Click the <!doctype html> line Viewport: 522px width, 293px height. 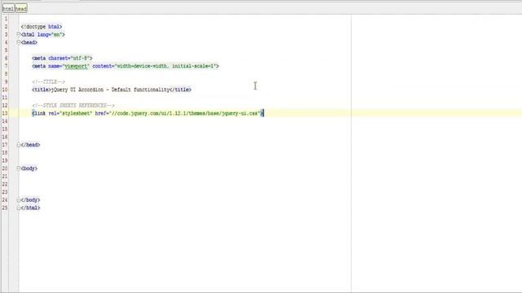click(x=42, y=27)
